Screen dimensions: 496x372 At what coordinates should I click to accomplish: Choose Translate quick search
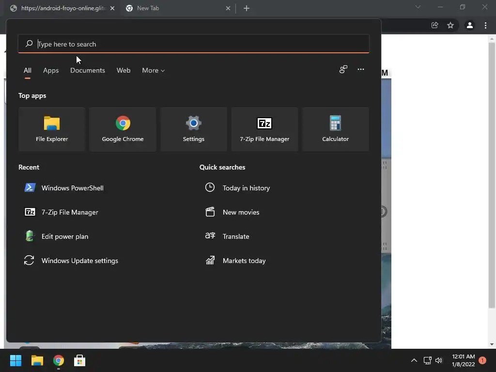click(x=228, y=236)
